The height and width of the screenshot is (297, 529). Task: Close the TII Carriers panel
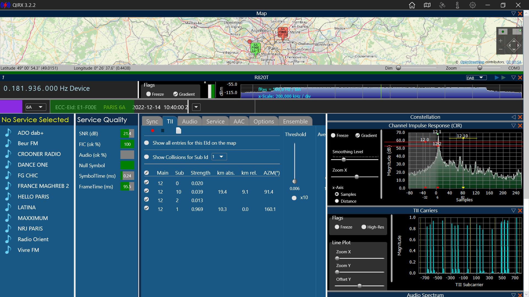point(520,211)
